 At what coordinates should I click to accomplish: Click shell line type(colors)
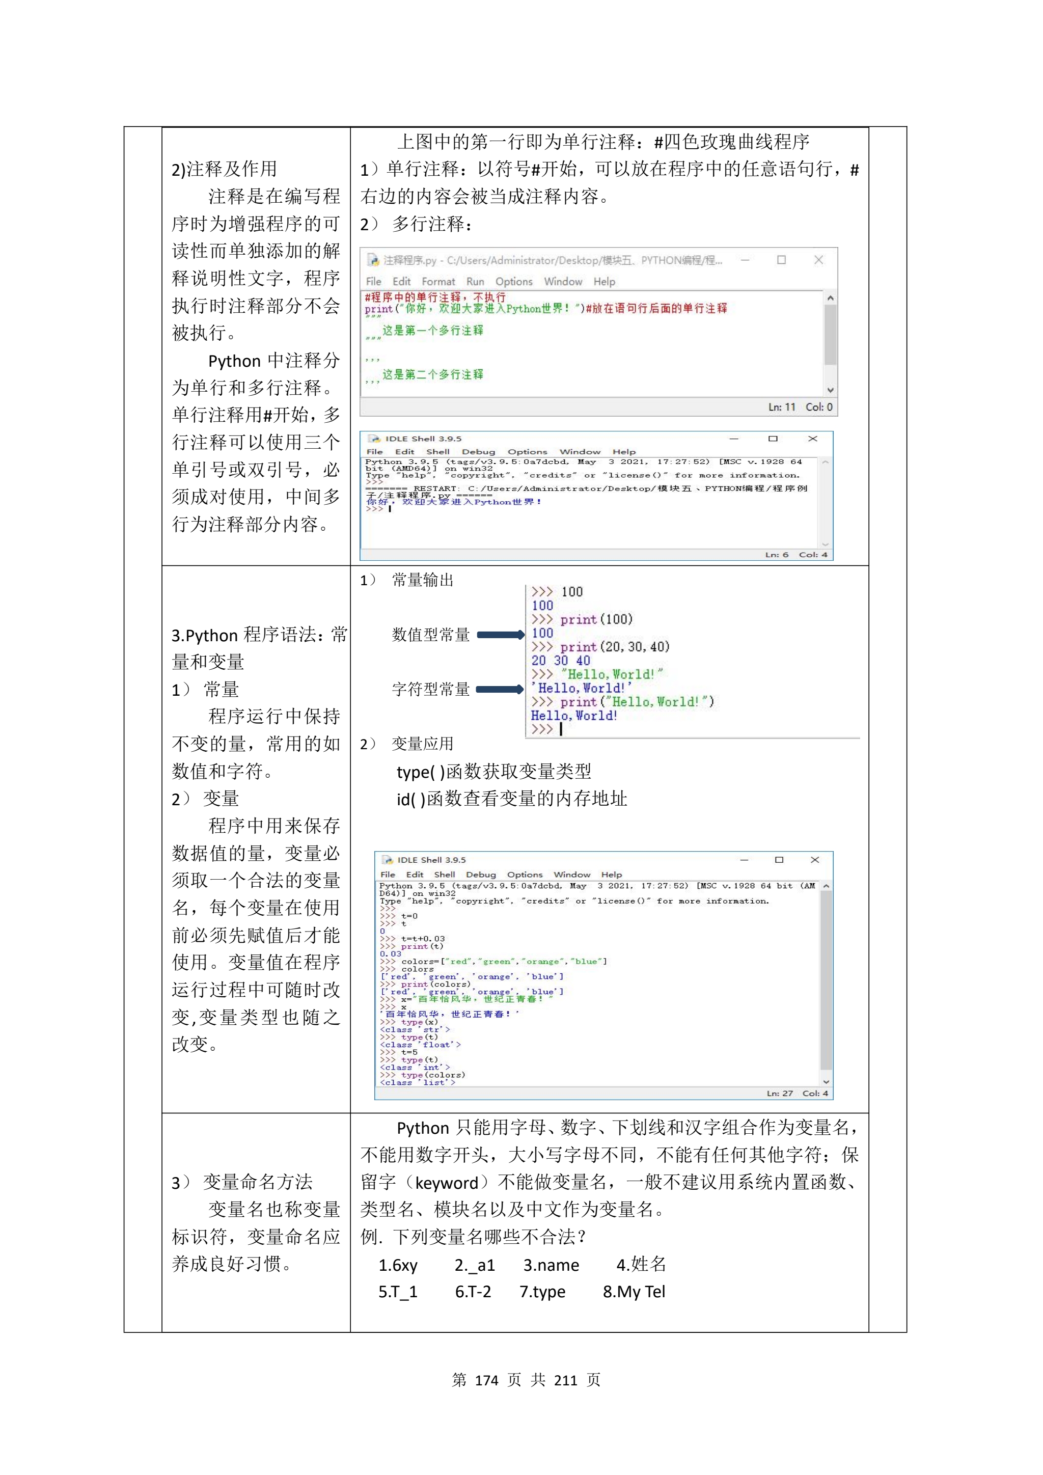click(423, 1075)
